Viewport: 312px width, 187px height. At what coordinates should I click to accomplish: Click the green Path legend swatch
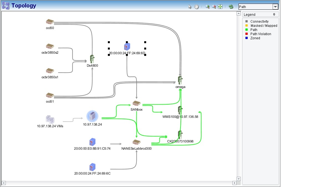247,30
